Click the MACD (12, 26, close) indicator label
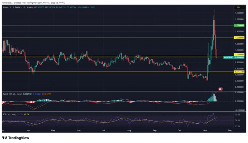The width and height of the screenshot is (248, 143). pyautogui.click(x=13, y=94)
